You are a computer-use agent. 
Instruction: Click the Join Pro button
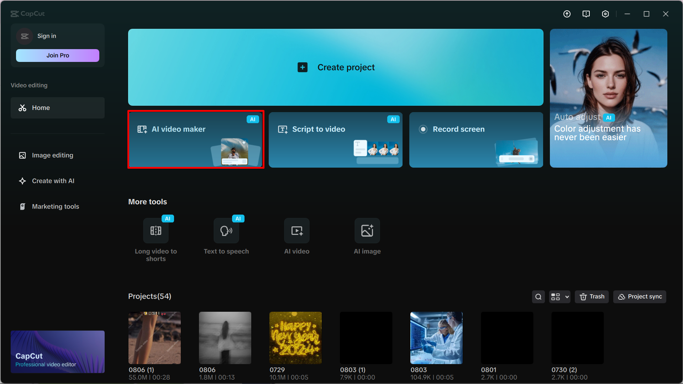(58, 56)
